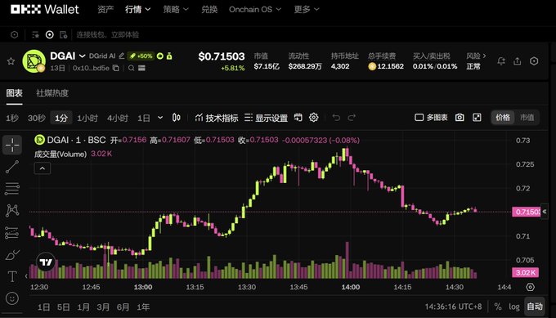The width and height of the screenshot is (556, 318).
Task: Select the horizontal lines Fibonacci tool
Action: pyautogui.click(x=12, y=189)
